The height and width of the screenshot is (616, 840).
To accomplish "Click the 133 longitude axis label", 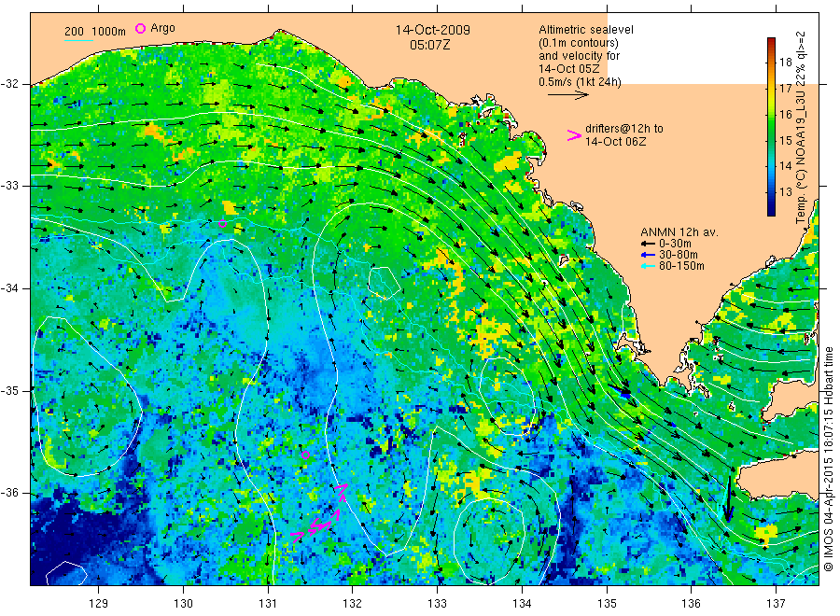I will [x=437, y=604].
